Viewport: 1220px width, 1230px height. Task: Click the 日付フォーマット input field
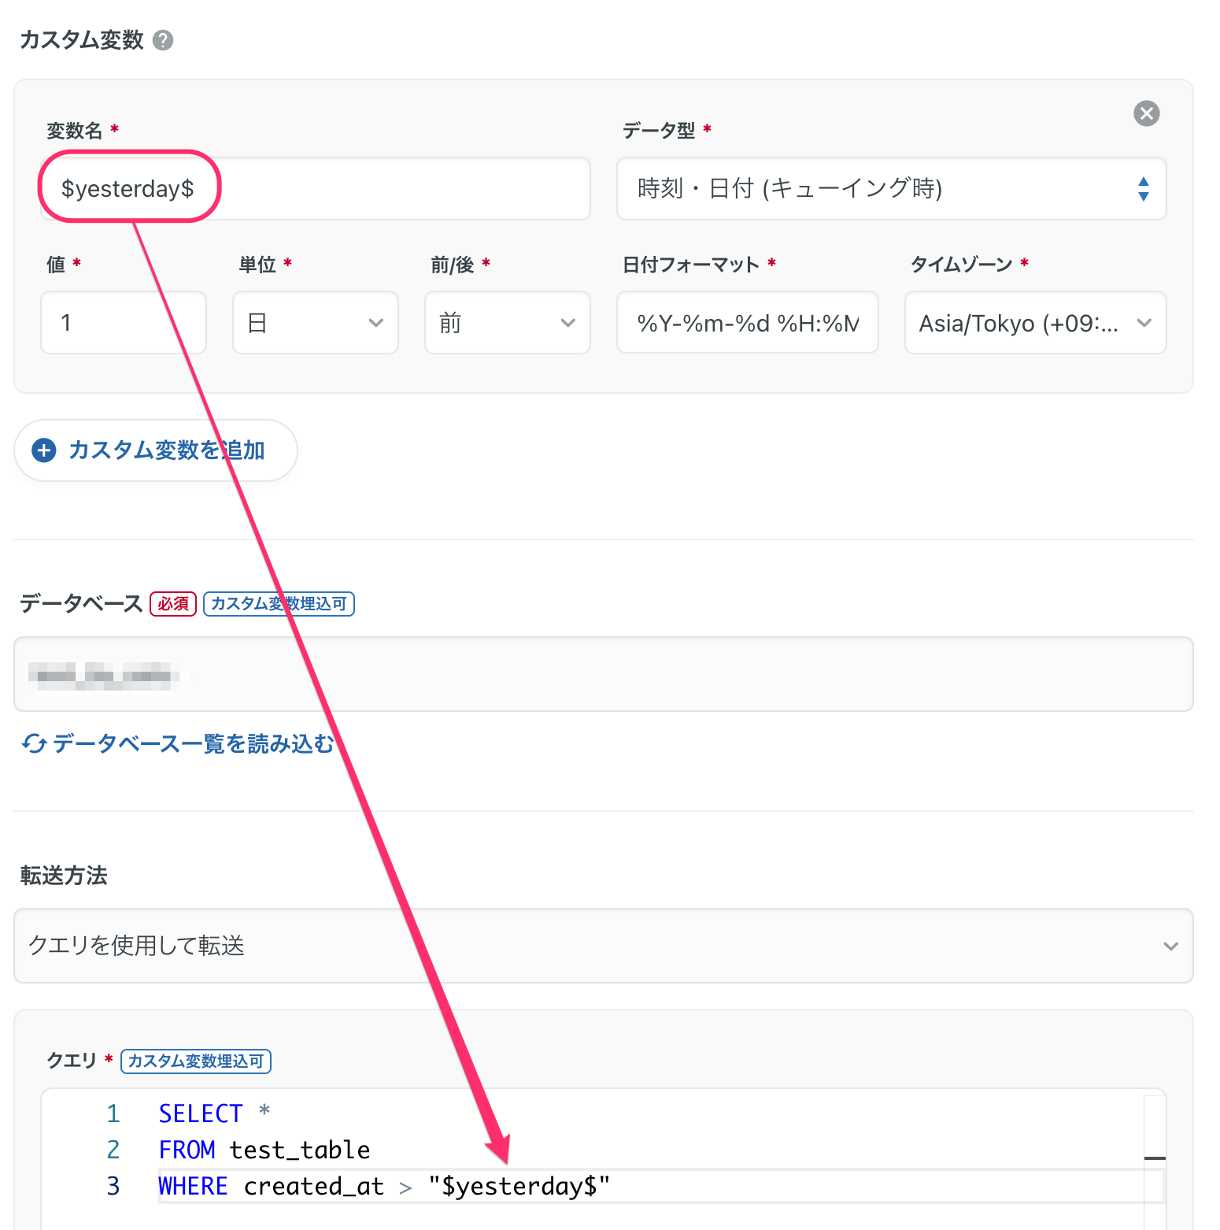tap(748, 322)
